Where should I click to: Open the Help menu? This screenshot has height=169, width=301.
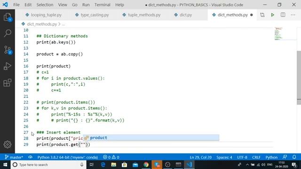(119, 5)
